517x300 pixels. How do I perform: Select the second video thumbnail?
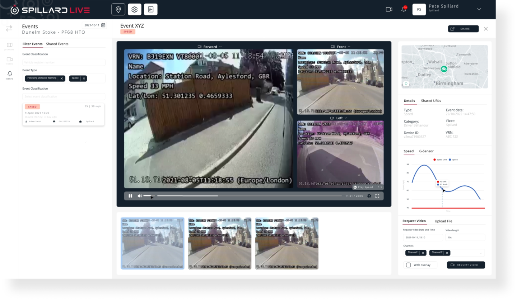tap(220, 243)
